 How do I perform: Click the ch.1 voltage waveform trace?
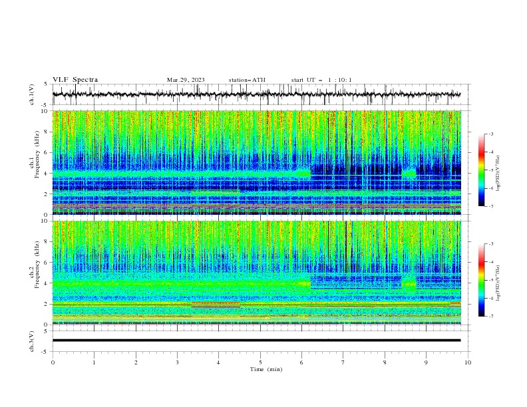click(256, 94)
